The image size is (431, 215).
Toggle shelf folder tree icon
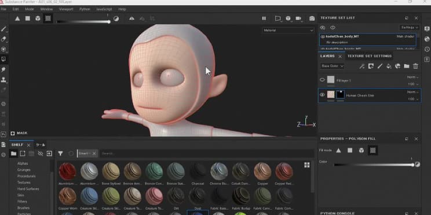pos(13,154)
